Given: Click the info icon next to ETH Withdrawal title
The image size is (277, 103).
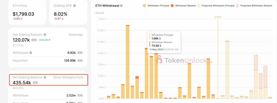Looking at the screenshot, I should pyautogui.click(x=121, y=6).
